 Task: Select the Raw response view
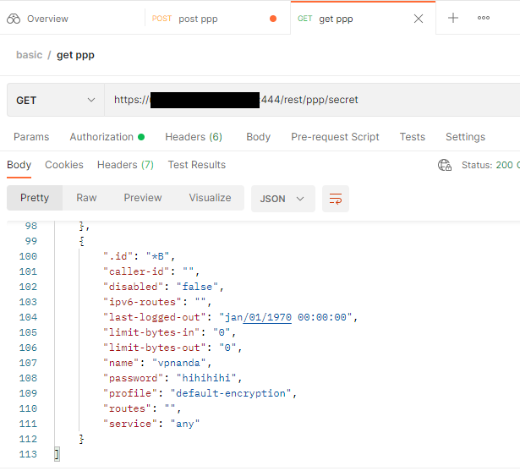[x=86, y=198]
